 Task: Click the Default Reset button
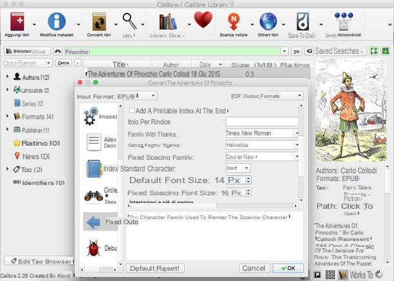click(x=155, y=268)
